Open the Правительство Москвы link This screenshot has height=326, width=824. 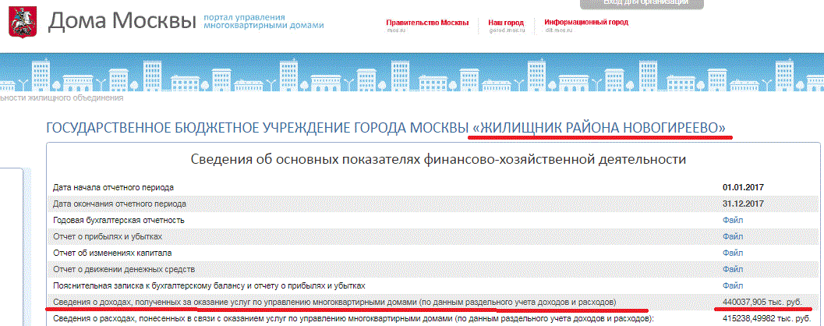pyautogui.click(x=427, y=23)
